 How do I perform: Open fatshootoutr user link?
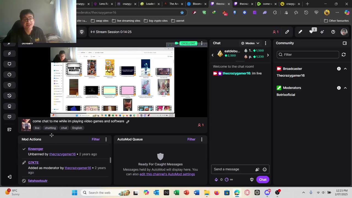[x=38, y=181]
